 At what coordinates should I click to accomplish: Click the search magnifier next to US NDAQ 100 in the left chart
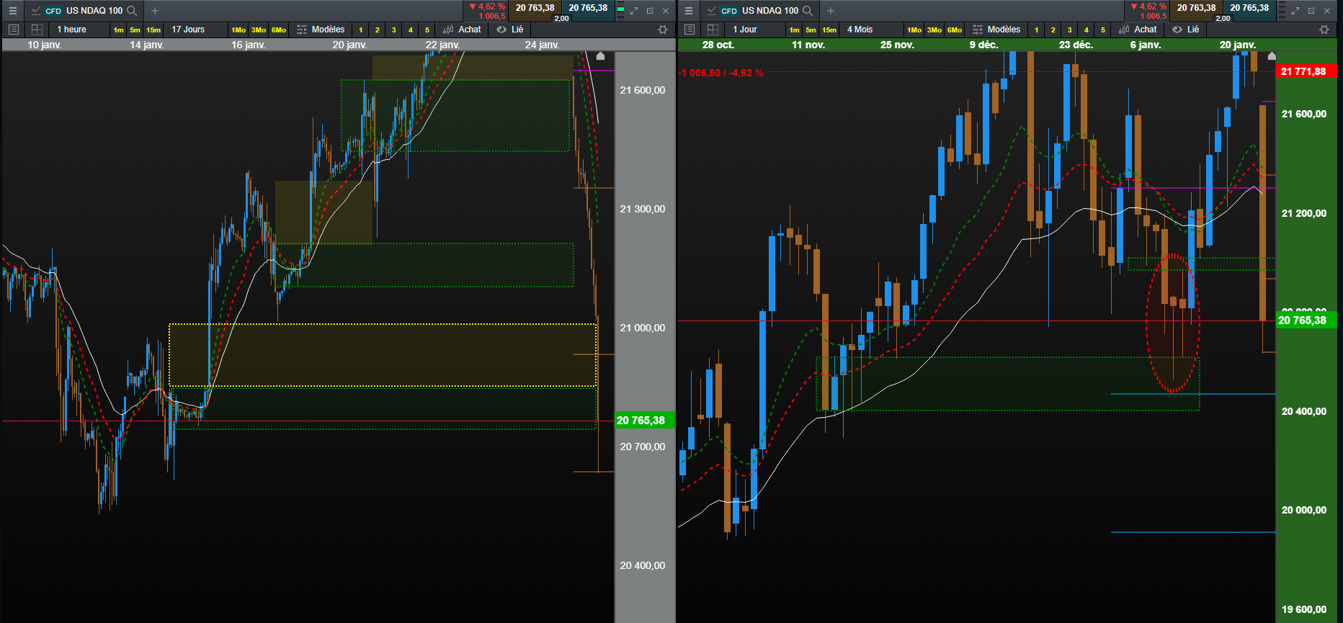[132, 11]
